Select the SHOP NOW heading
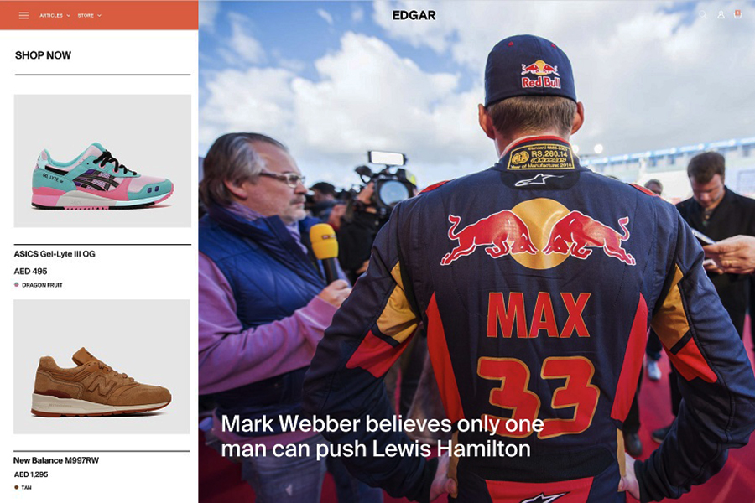Screen dimensions: 755x503 point(43,55)
